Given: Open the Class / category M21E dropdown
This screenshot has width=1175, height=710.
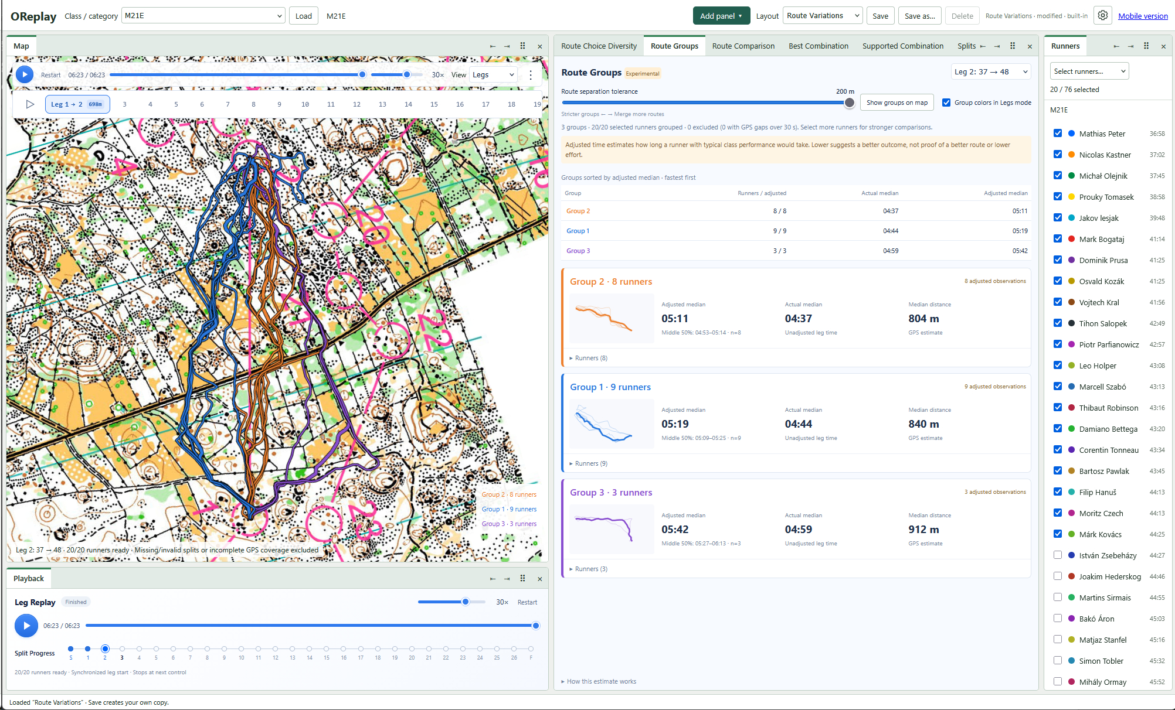Looking at the screenshot, I should click(x=203, y=16).
